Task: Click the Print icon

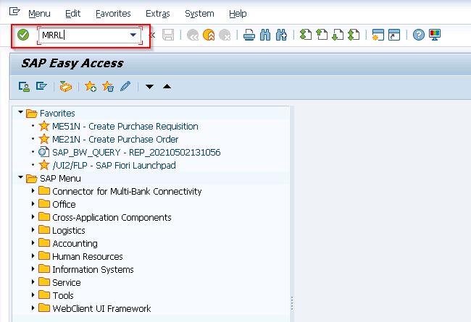Action: tap(249, 35)
